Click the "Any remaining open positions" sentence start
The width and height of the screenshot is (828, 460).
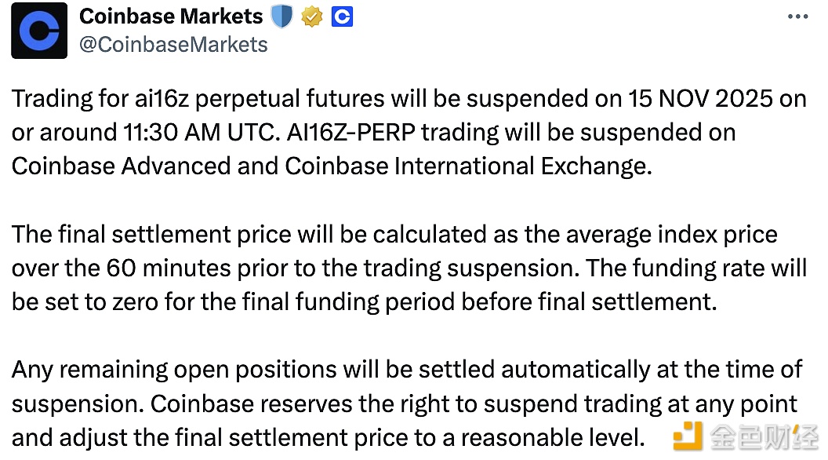pos(169,370)
